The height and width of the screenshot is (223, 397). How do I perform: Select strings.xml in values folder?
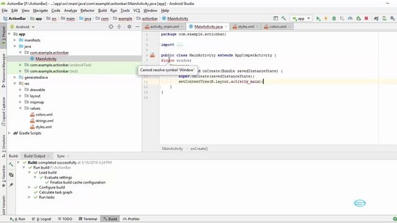click(x=44, y=121)
